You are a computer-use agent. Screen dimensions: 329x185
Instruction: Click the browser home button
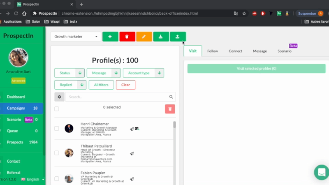pos(24,14)
